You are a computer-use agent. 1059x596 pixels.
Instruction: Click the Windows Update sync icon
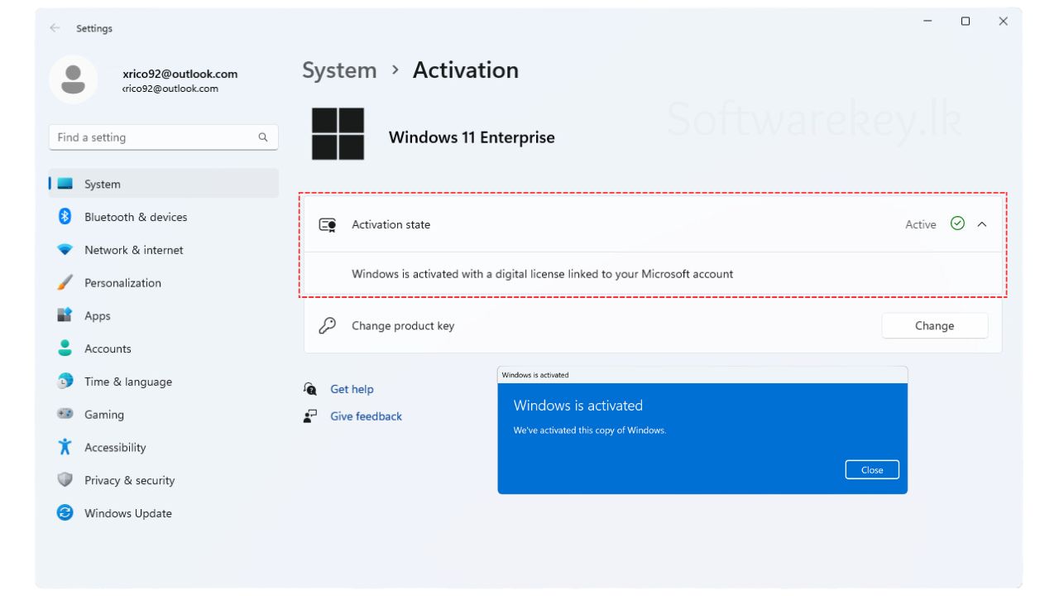pyautogui.click(x=65, y=513)
